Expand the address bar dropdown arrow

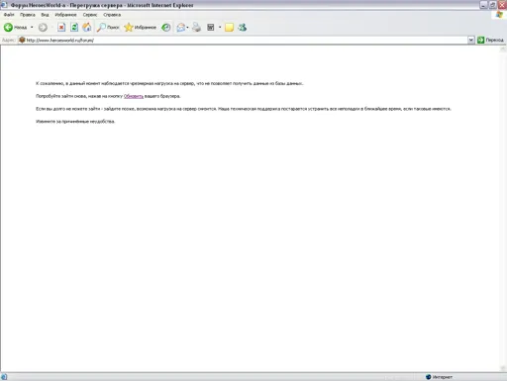tap(471, 41)
